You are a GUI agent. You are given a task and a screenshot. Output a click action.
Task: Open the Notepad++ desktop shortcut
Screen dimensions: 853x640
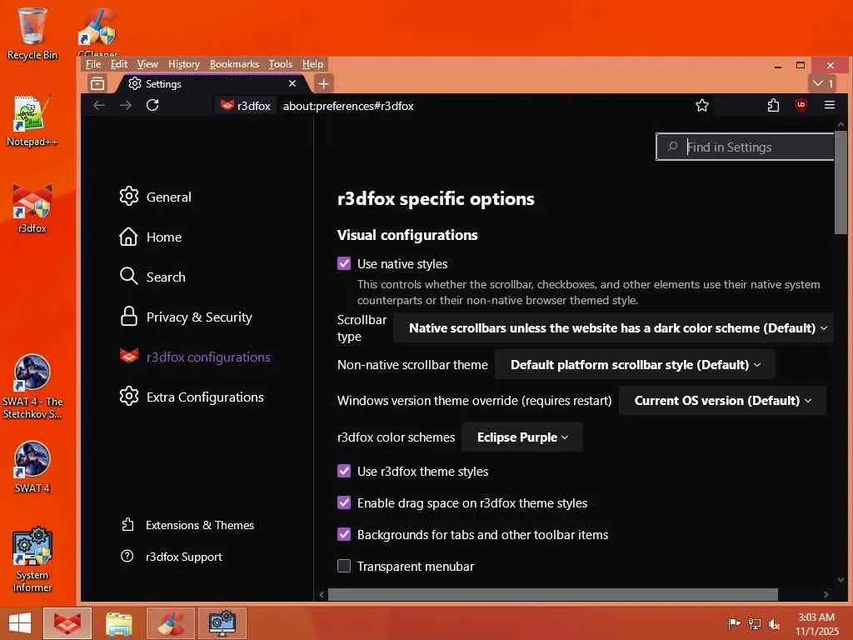[x=32, y=122]
